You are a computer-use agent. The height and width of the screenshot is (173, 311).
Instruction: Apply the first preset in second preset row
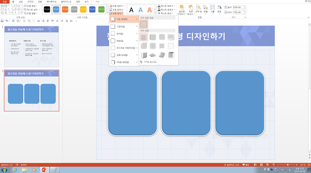(144, 46)
